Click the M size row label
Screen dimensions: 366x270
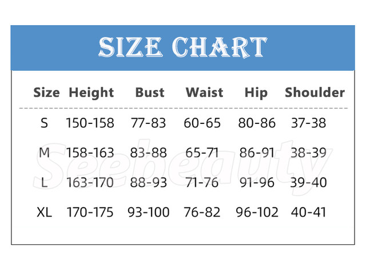pos(44,153)
